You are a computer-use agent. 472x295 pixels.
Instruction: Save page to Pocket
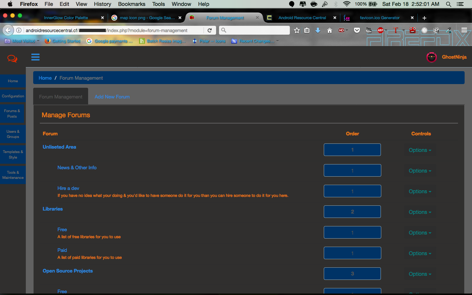pyautogui.click(x=357, y=30)
